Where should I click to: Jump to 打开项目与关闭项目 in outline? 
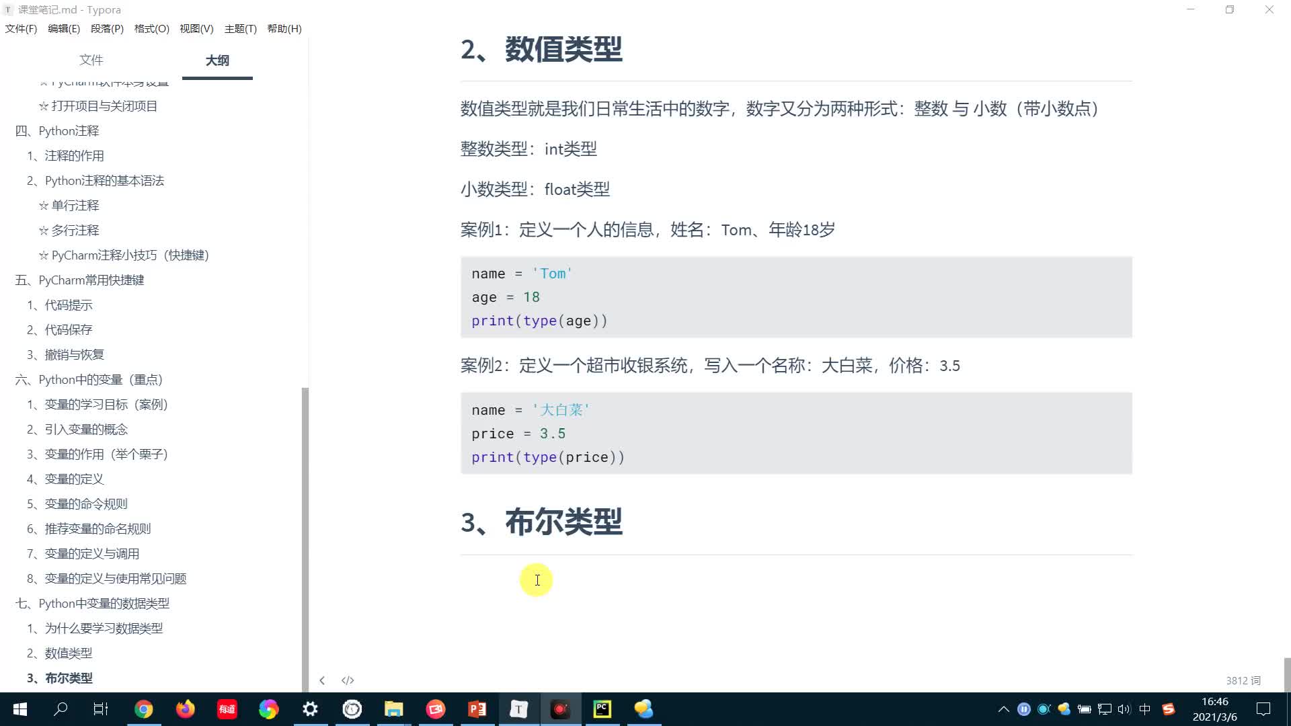pos(98,106)
